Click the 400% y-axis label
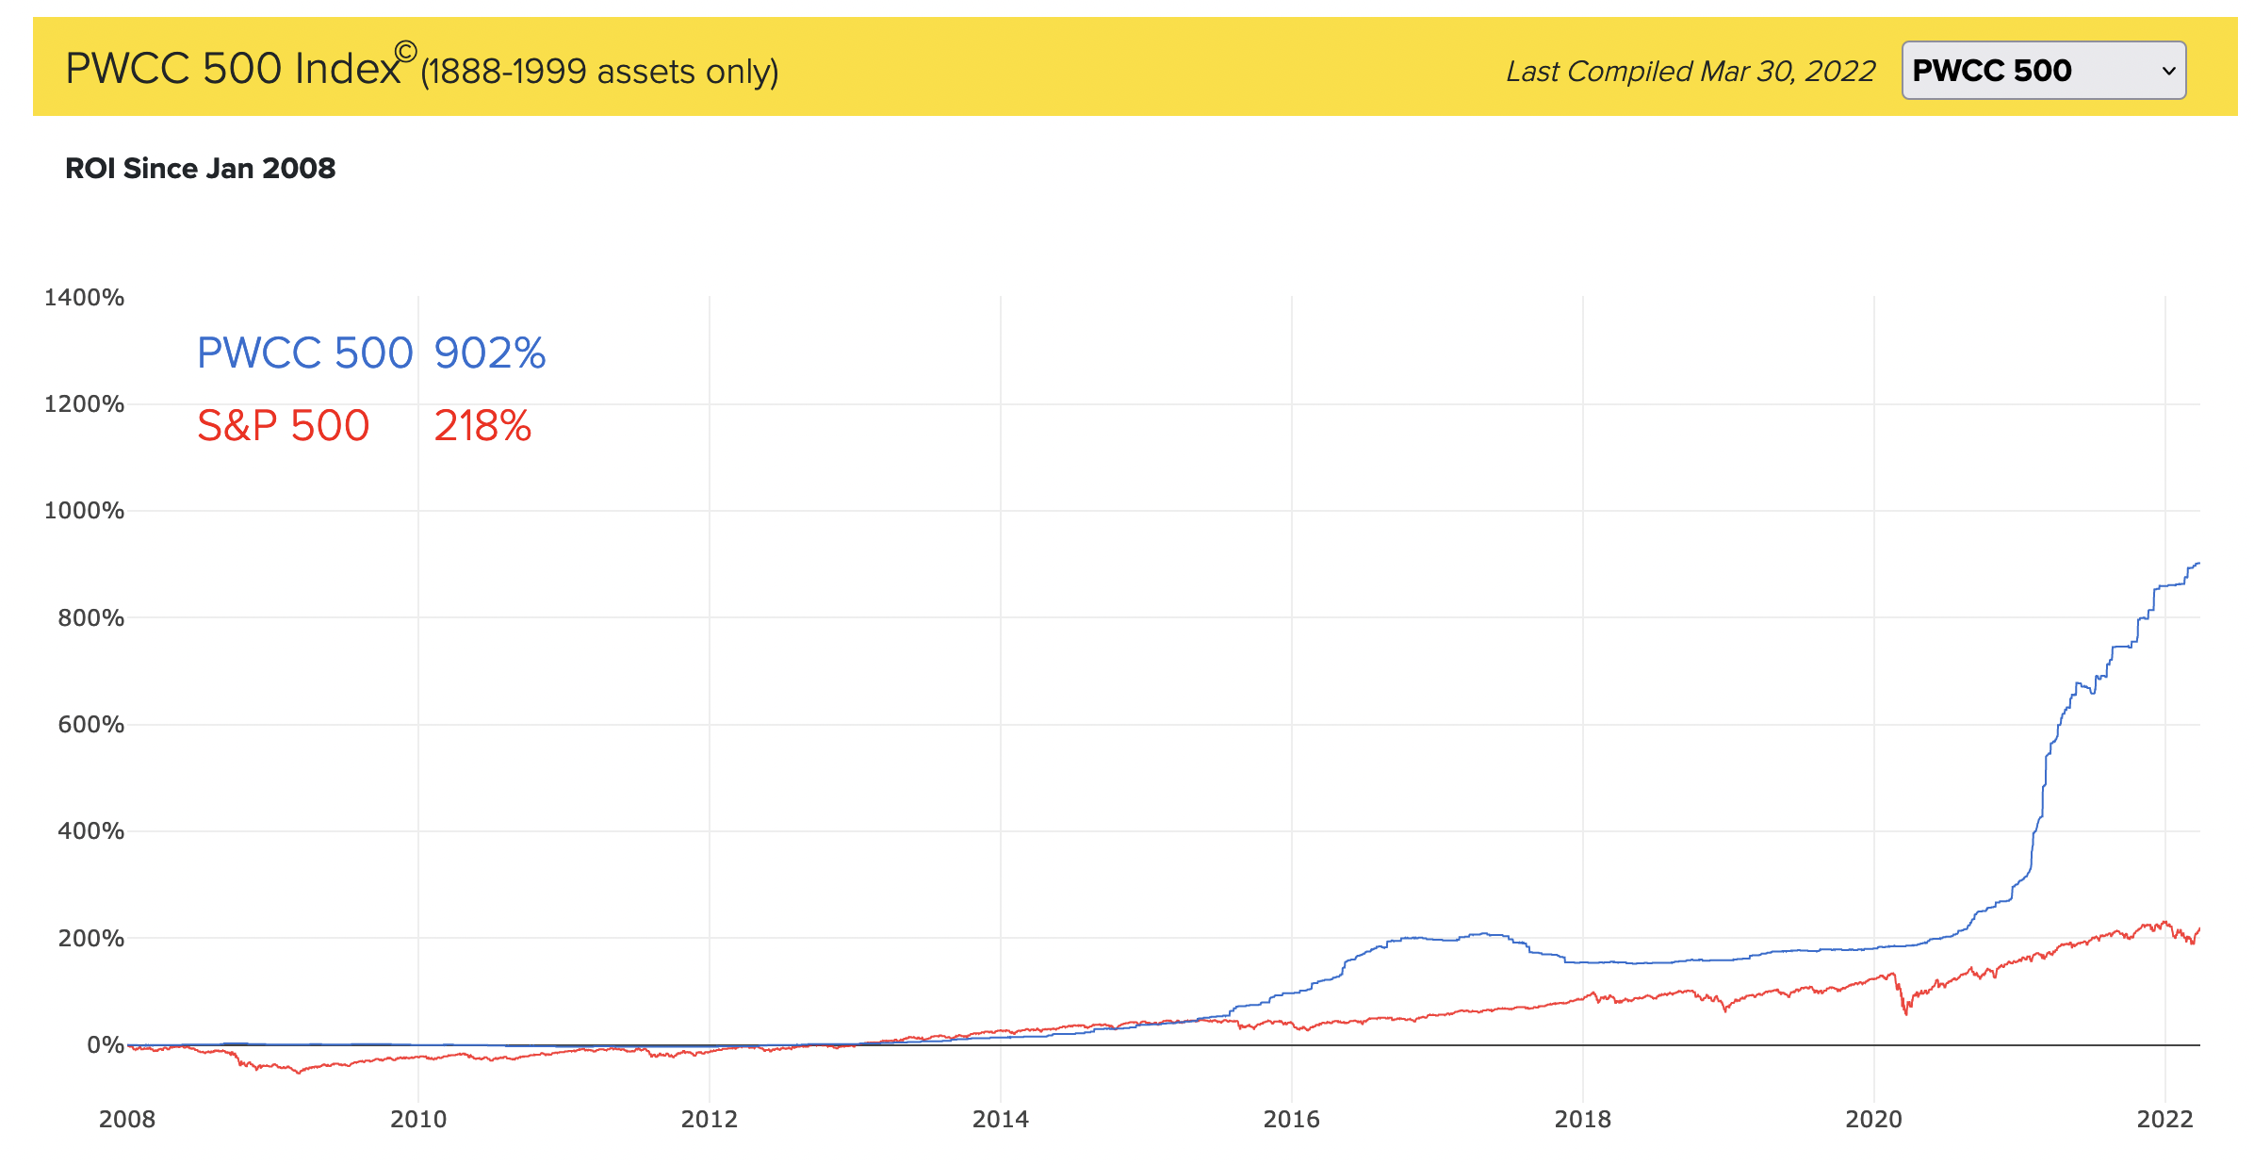Viewport: 2254px width, 1165px height. (x=90, y=830)
